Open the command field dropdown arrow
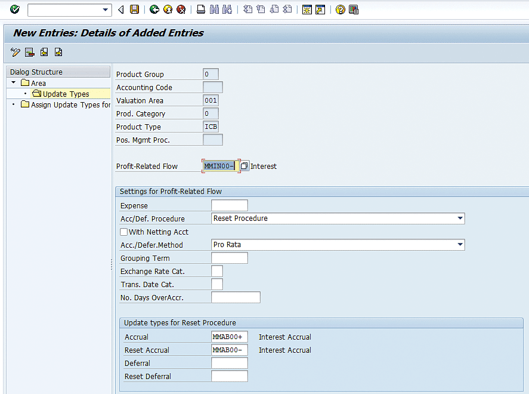Viewport: 529px width, 394px height. pyautogui.click(x=106, y=10)
